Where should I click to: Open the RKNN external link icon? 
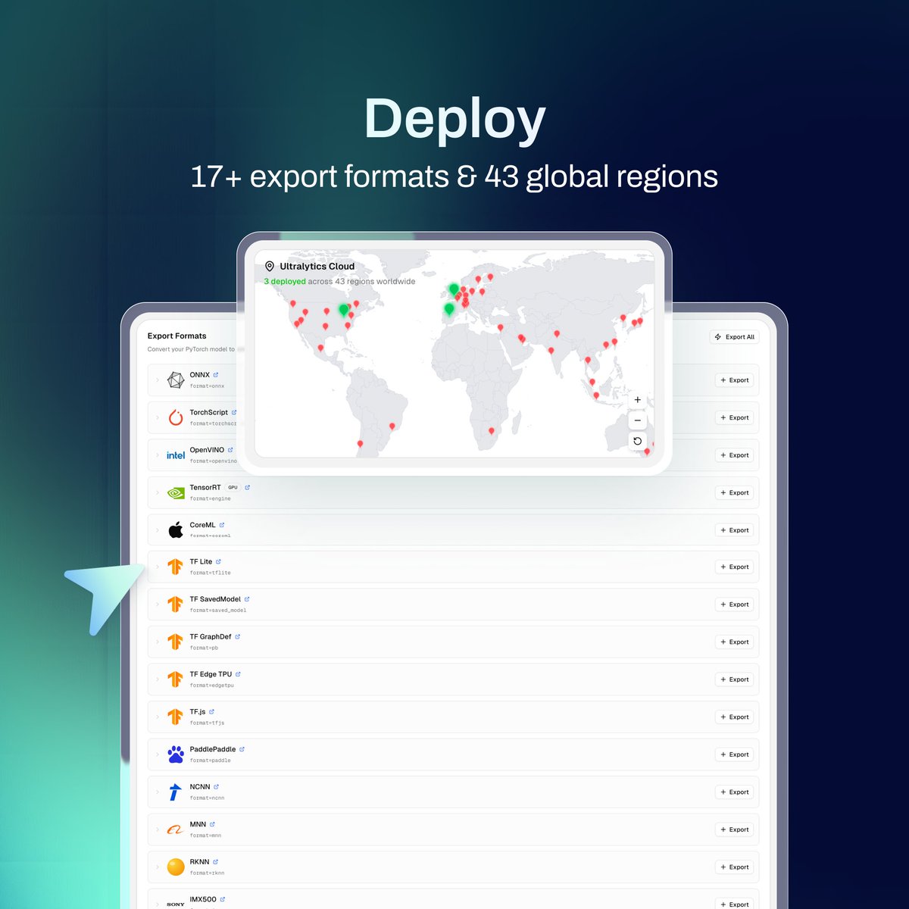(x=216, y=861)
